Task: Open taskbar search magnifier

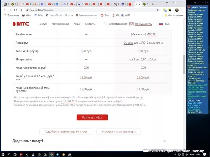Action: coord(9,155)
